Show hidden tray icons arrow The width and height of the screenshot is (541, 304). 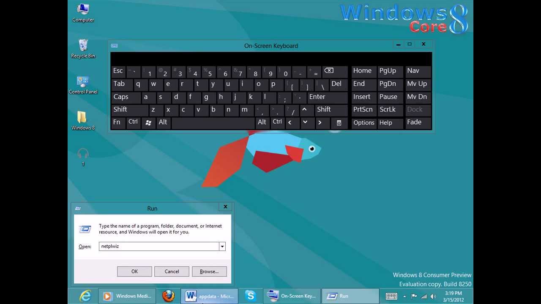(405, 296)
